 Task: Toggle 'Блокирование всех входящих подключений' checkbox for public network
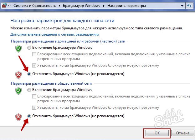pyautogui.click(x=34, y=97)
